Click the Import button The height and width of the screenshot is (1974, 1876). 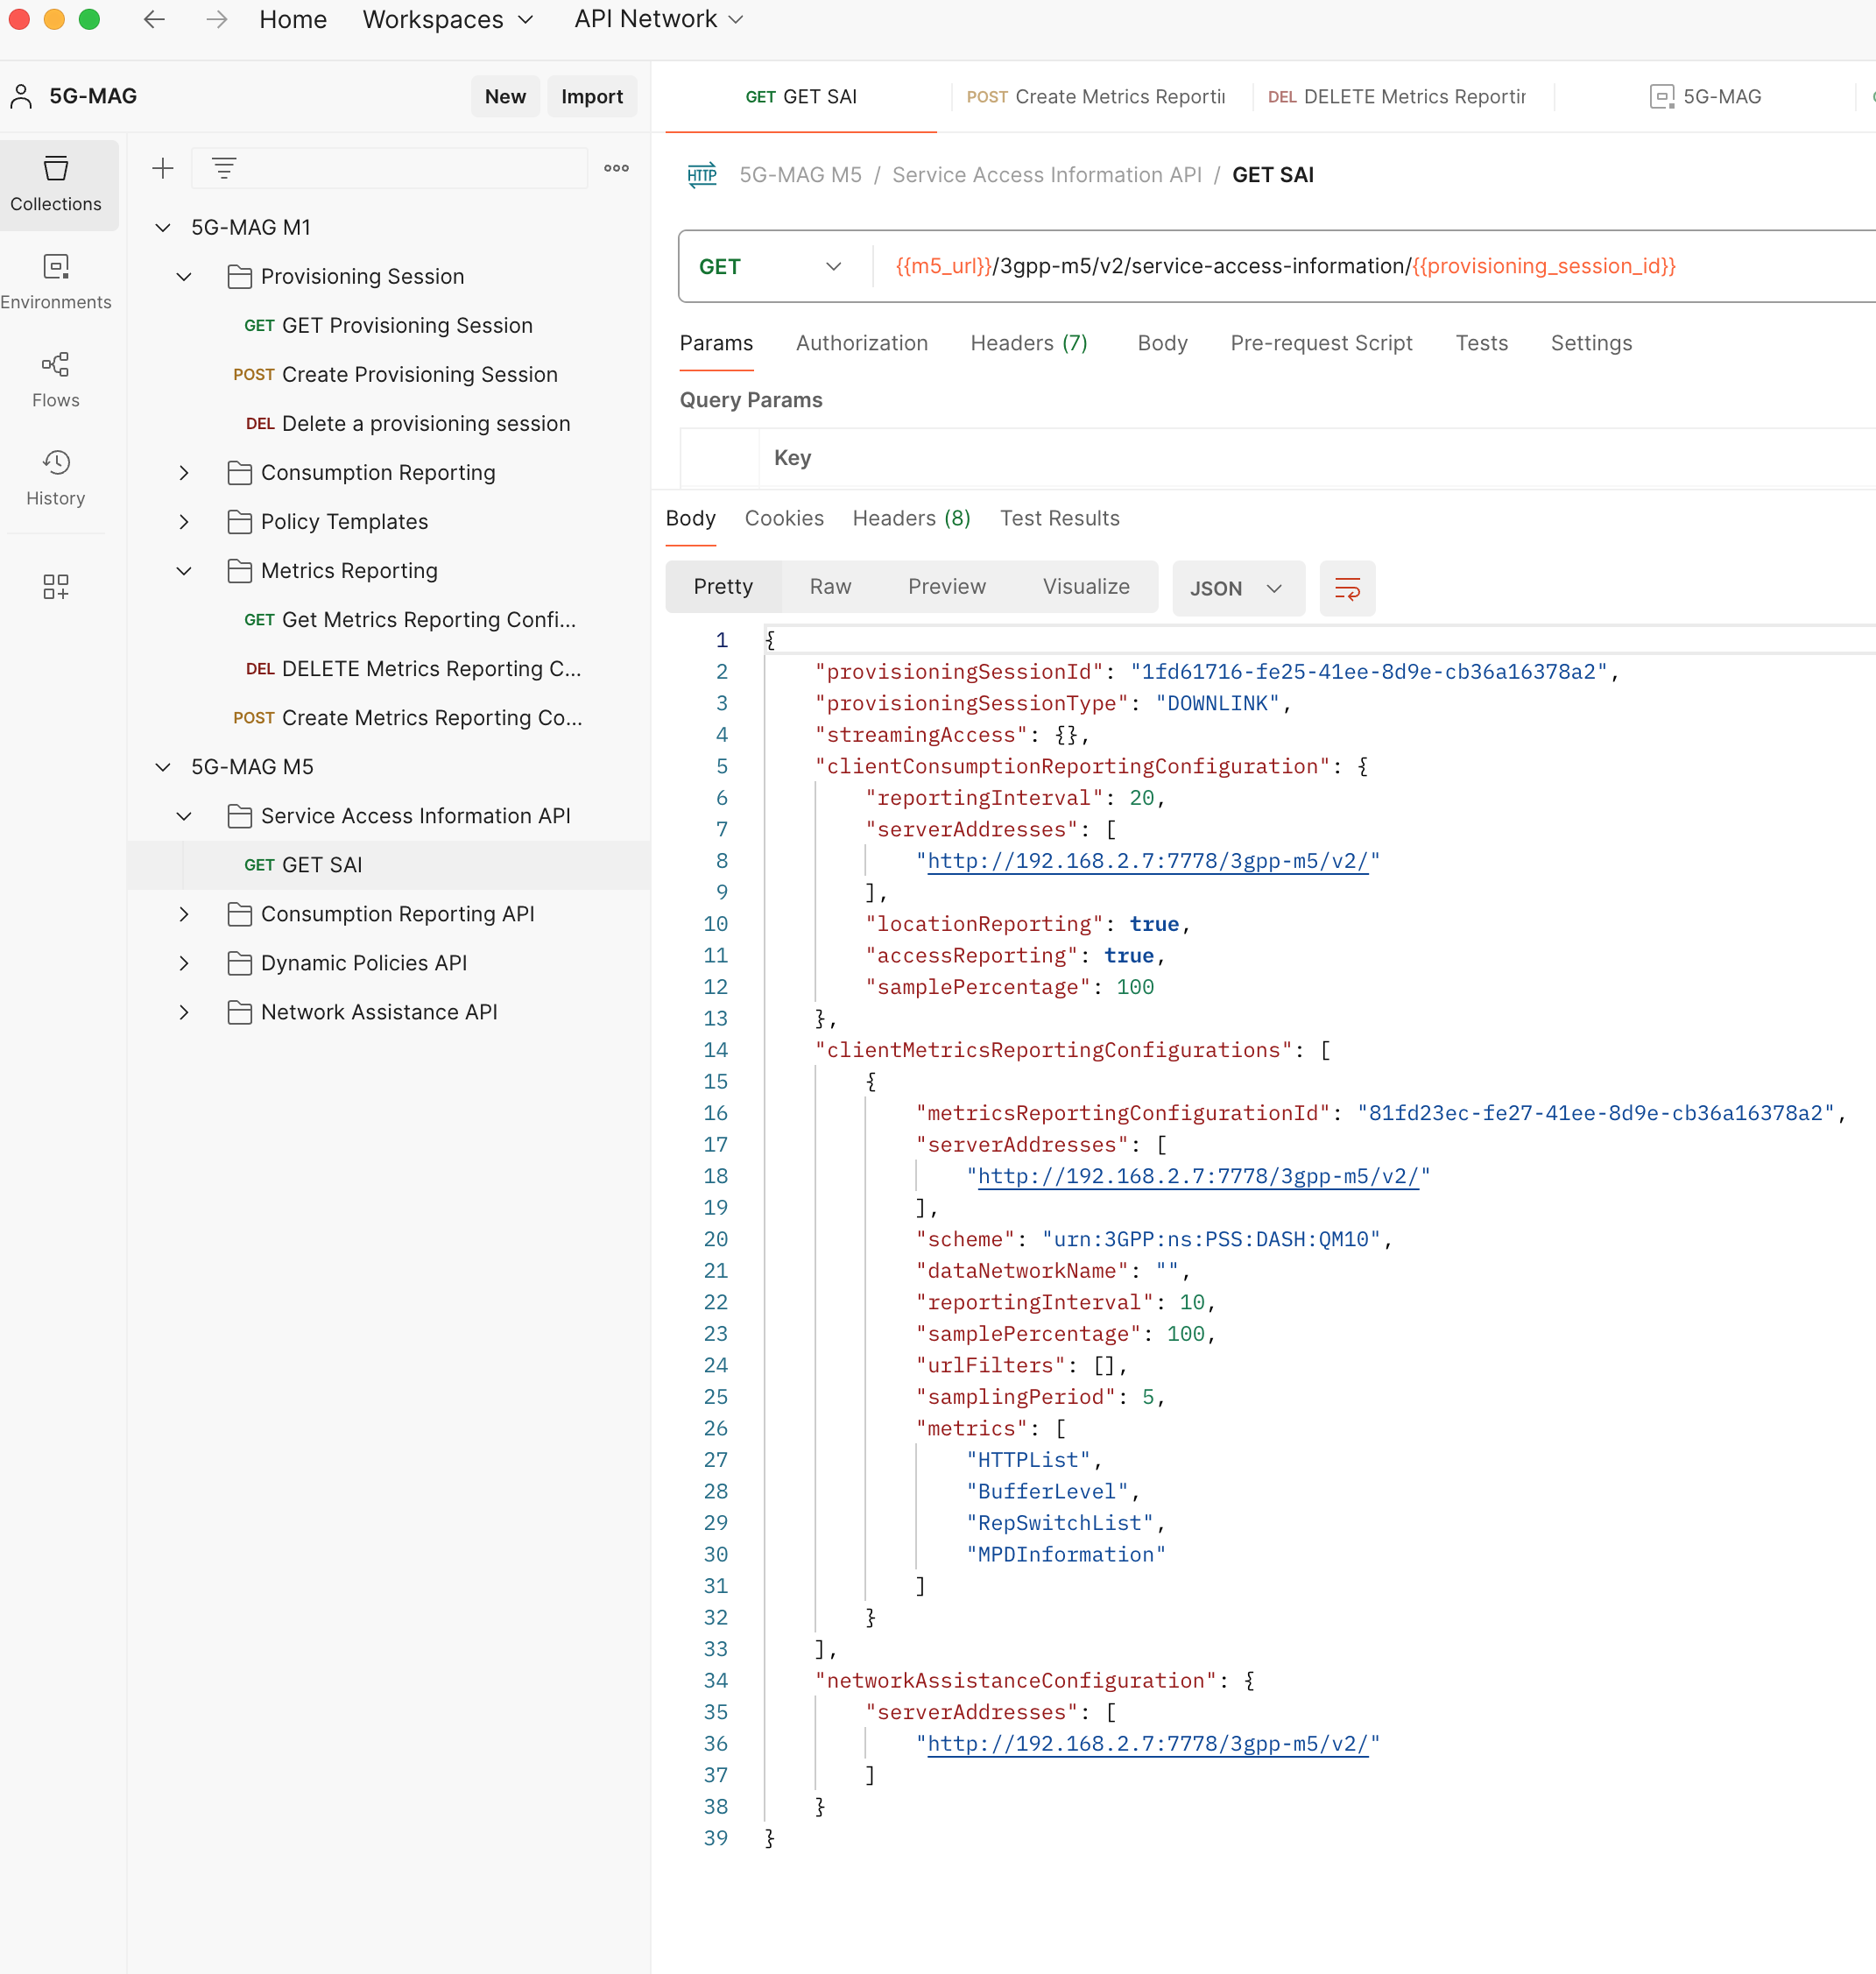click(592, 96)
